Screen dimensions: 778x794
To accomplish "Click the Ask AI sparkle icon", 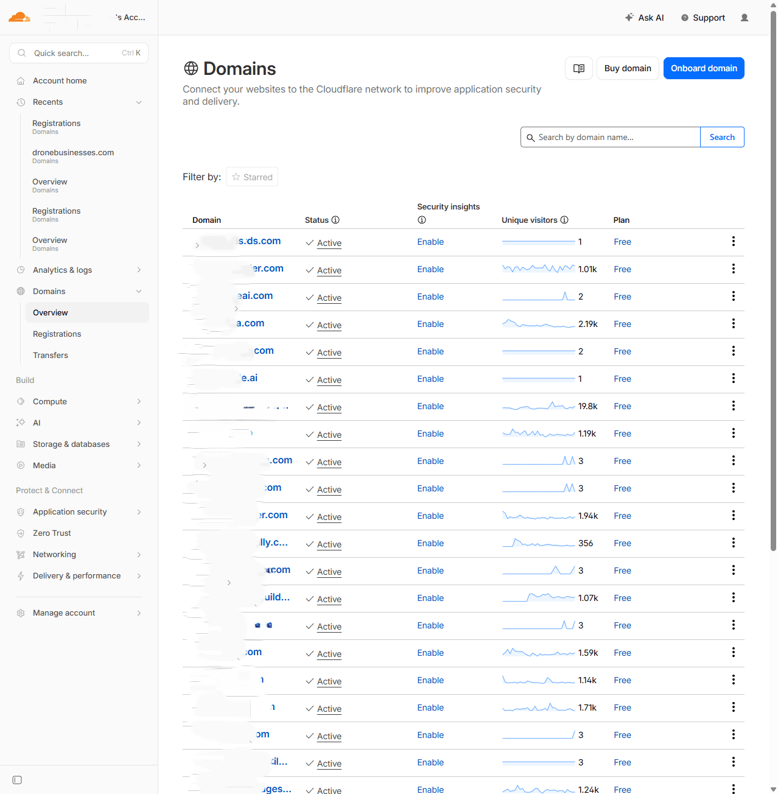I will [x=628, y=18].
